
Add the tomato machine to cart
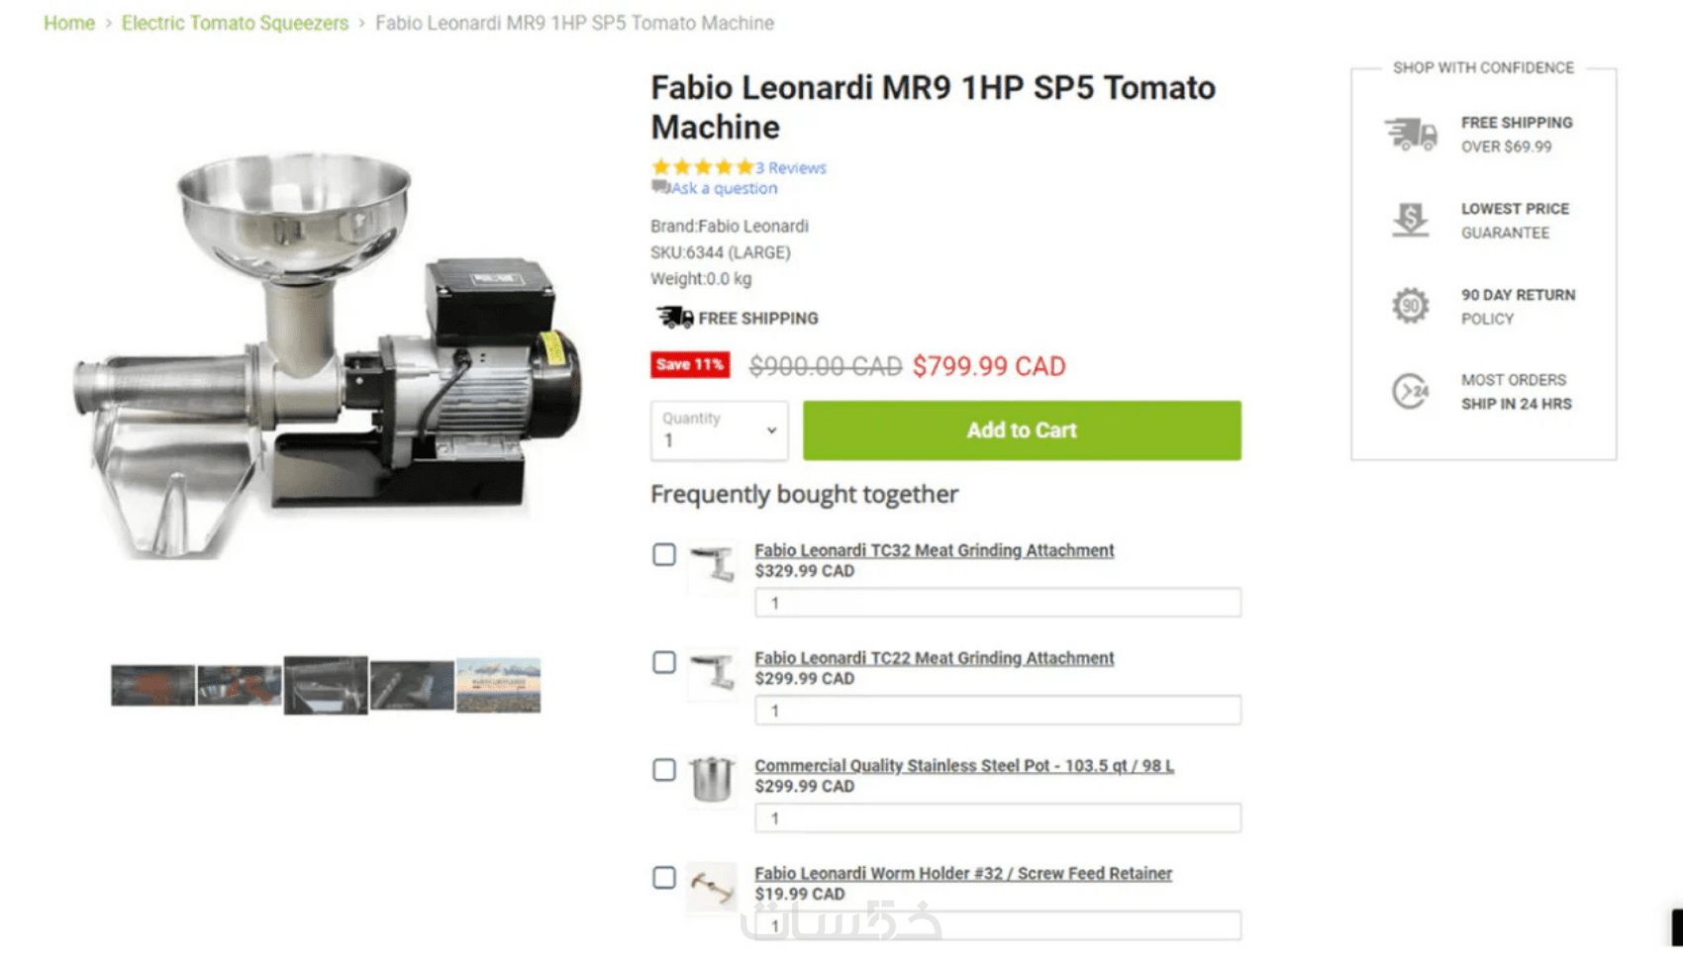pos(1022,431)
